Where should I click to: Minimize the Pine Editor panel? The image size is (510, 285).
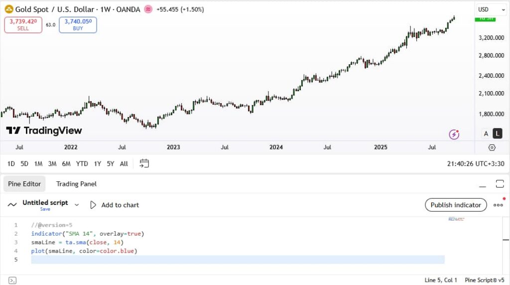482,184
